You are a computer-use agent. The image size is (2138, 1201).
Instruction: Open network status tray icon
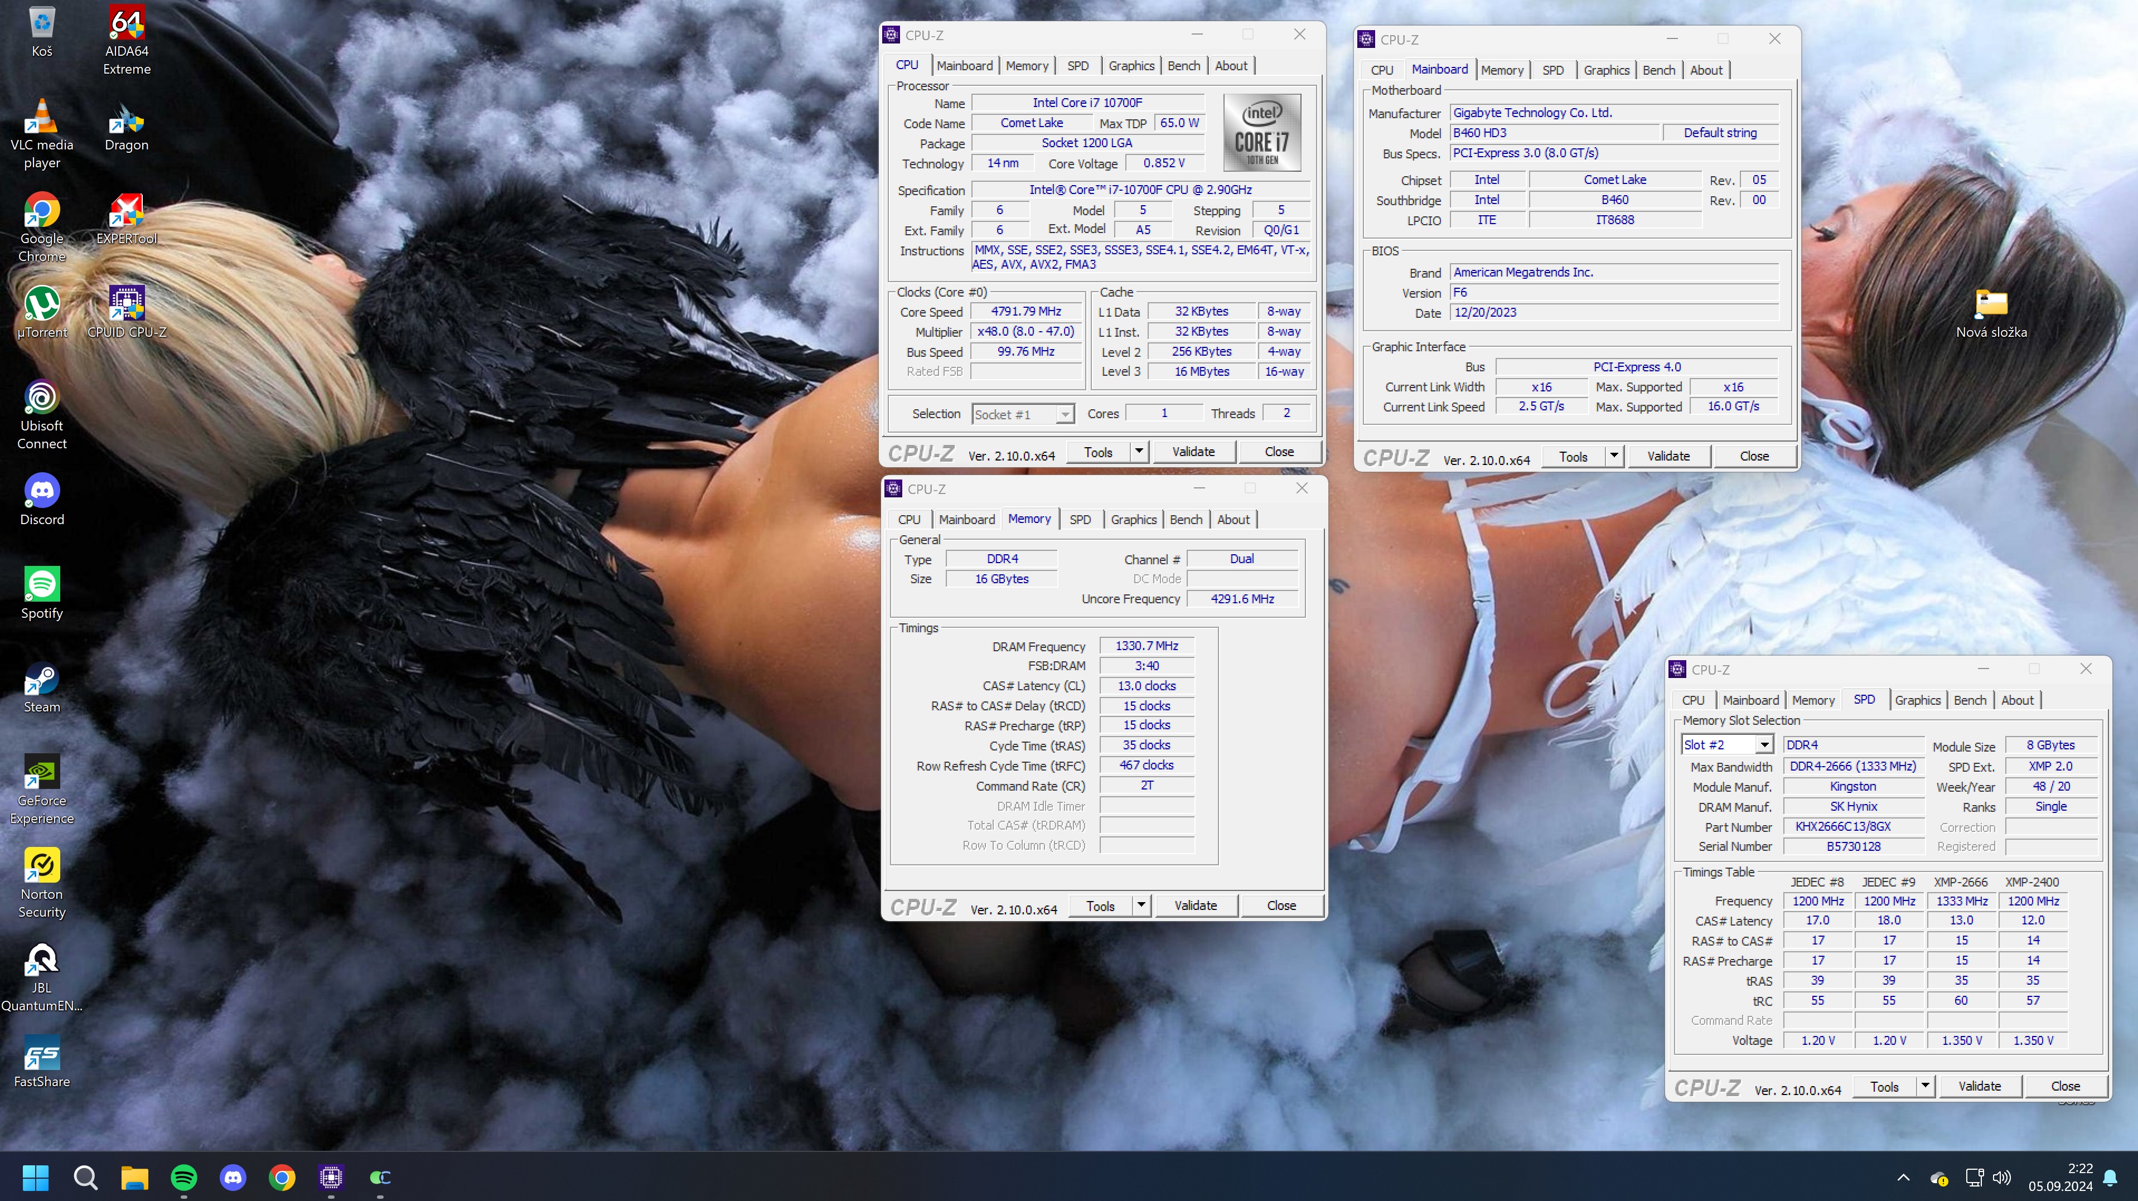1973,1177
